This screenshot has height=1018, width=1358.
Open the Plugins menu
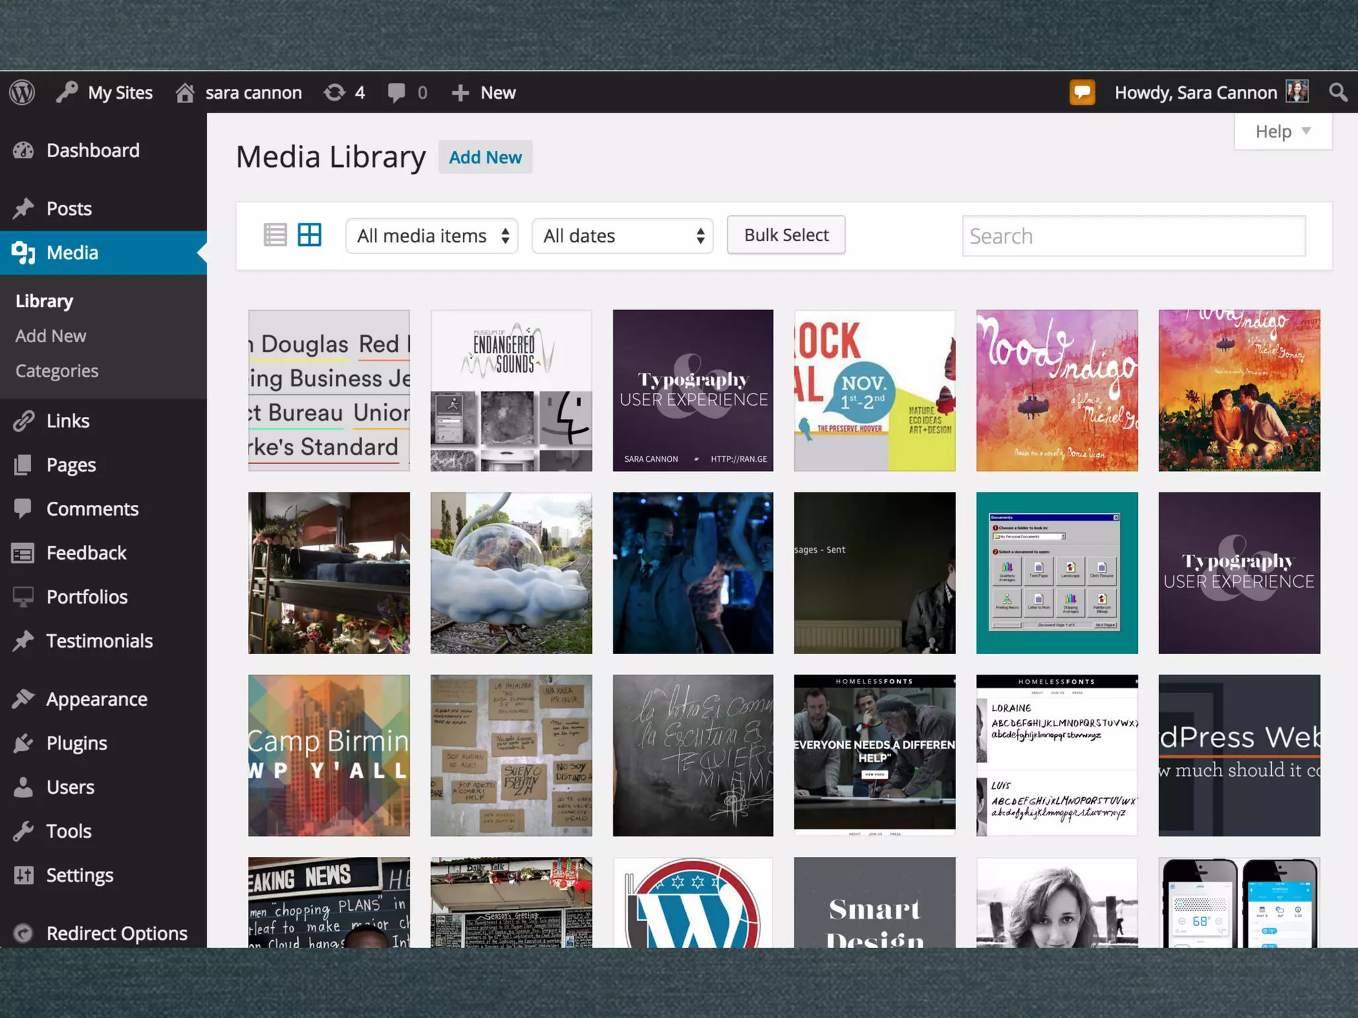tap(76, 743)
